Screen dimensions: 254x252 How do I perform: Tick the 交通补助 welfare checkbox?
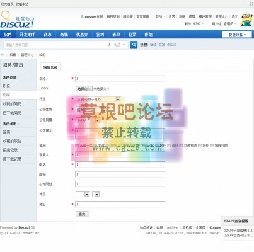coord(181,146)
